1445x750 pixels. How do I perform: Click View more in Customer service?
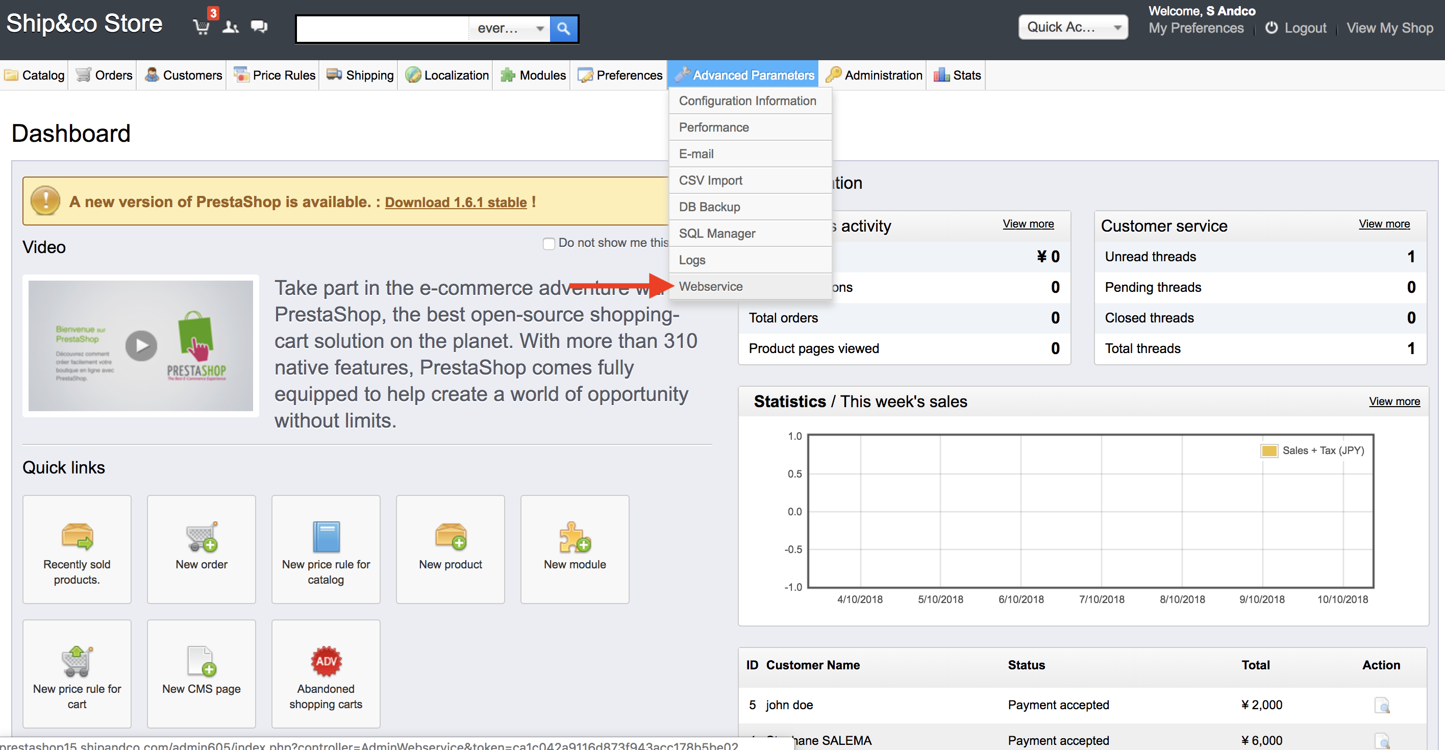click(x=1383, y=224)
